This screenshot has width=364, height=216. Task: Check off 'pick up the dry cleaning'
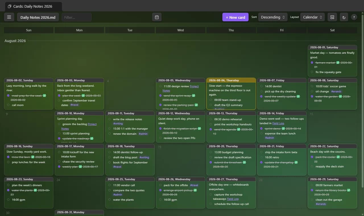(x=261, y=92)
